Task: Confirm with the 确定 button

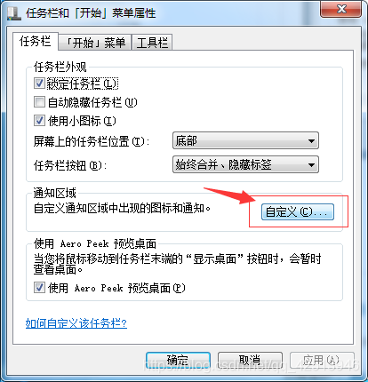Action: coord(179,361)
